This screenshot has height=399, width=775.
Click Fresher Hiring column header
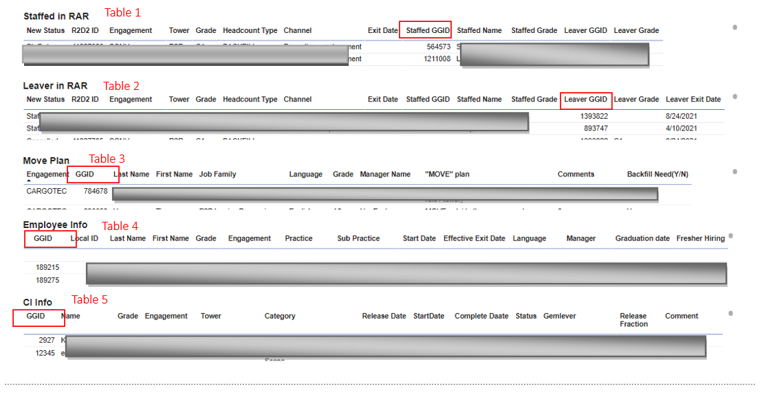click(700, 238)
